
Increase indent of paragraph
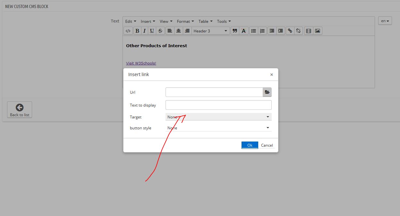point(280,31)
